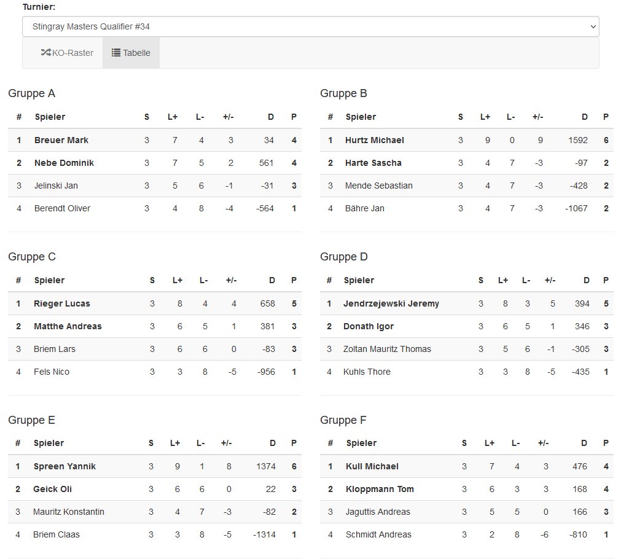Select player Hurtz Michael in Gruppe B
Screen dimensions: 621x559
pos(375,140)
